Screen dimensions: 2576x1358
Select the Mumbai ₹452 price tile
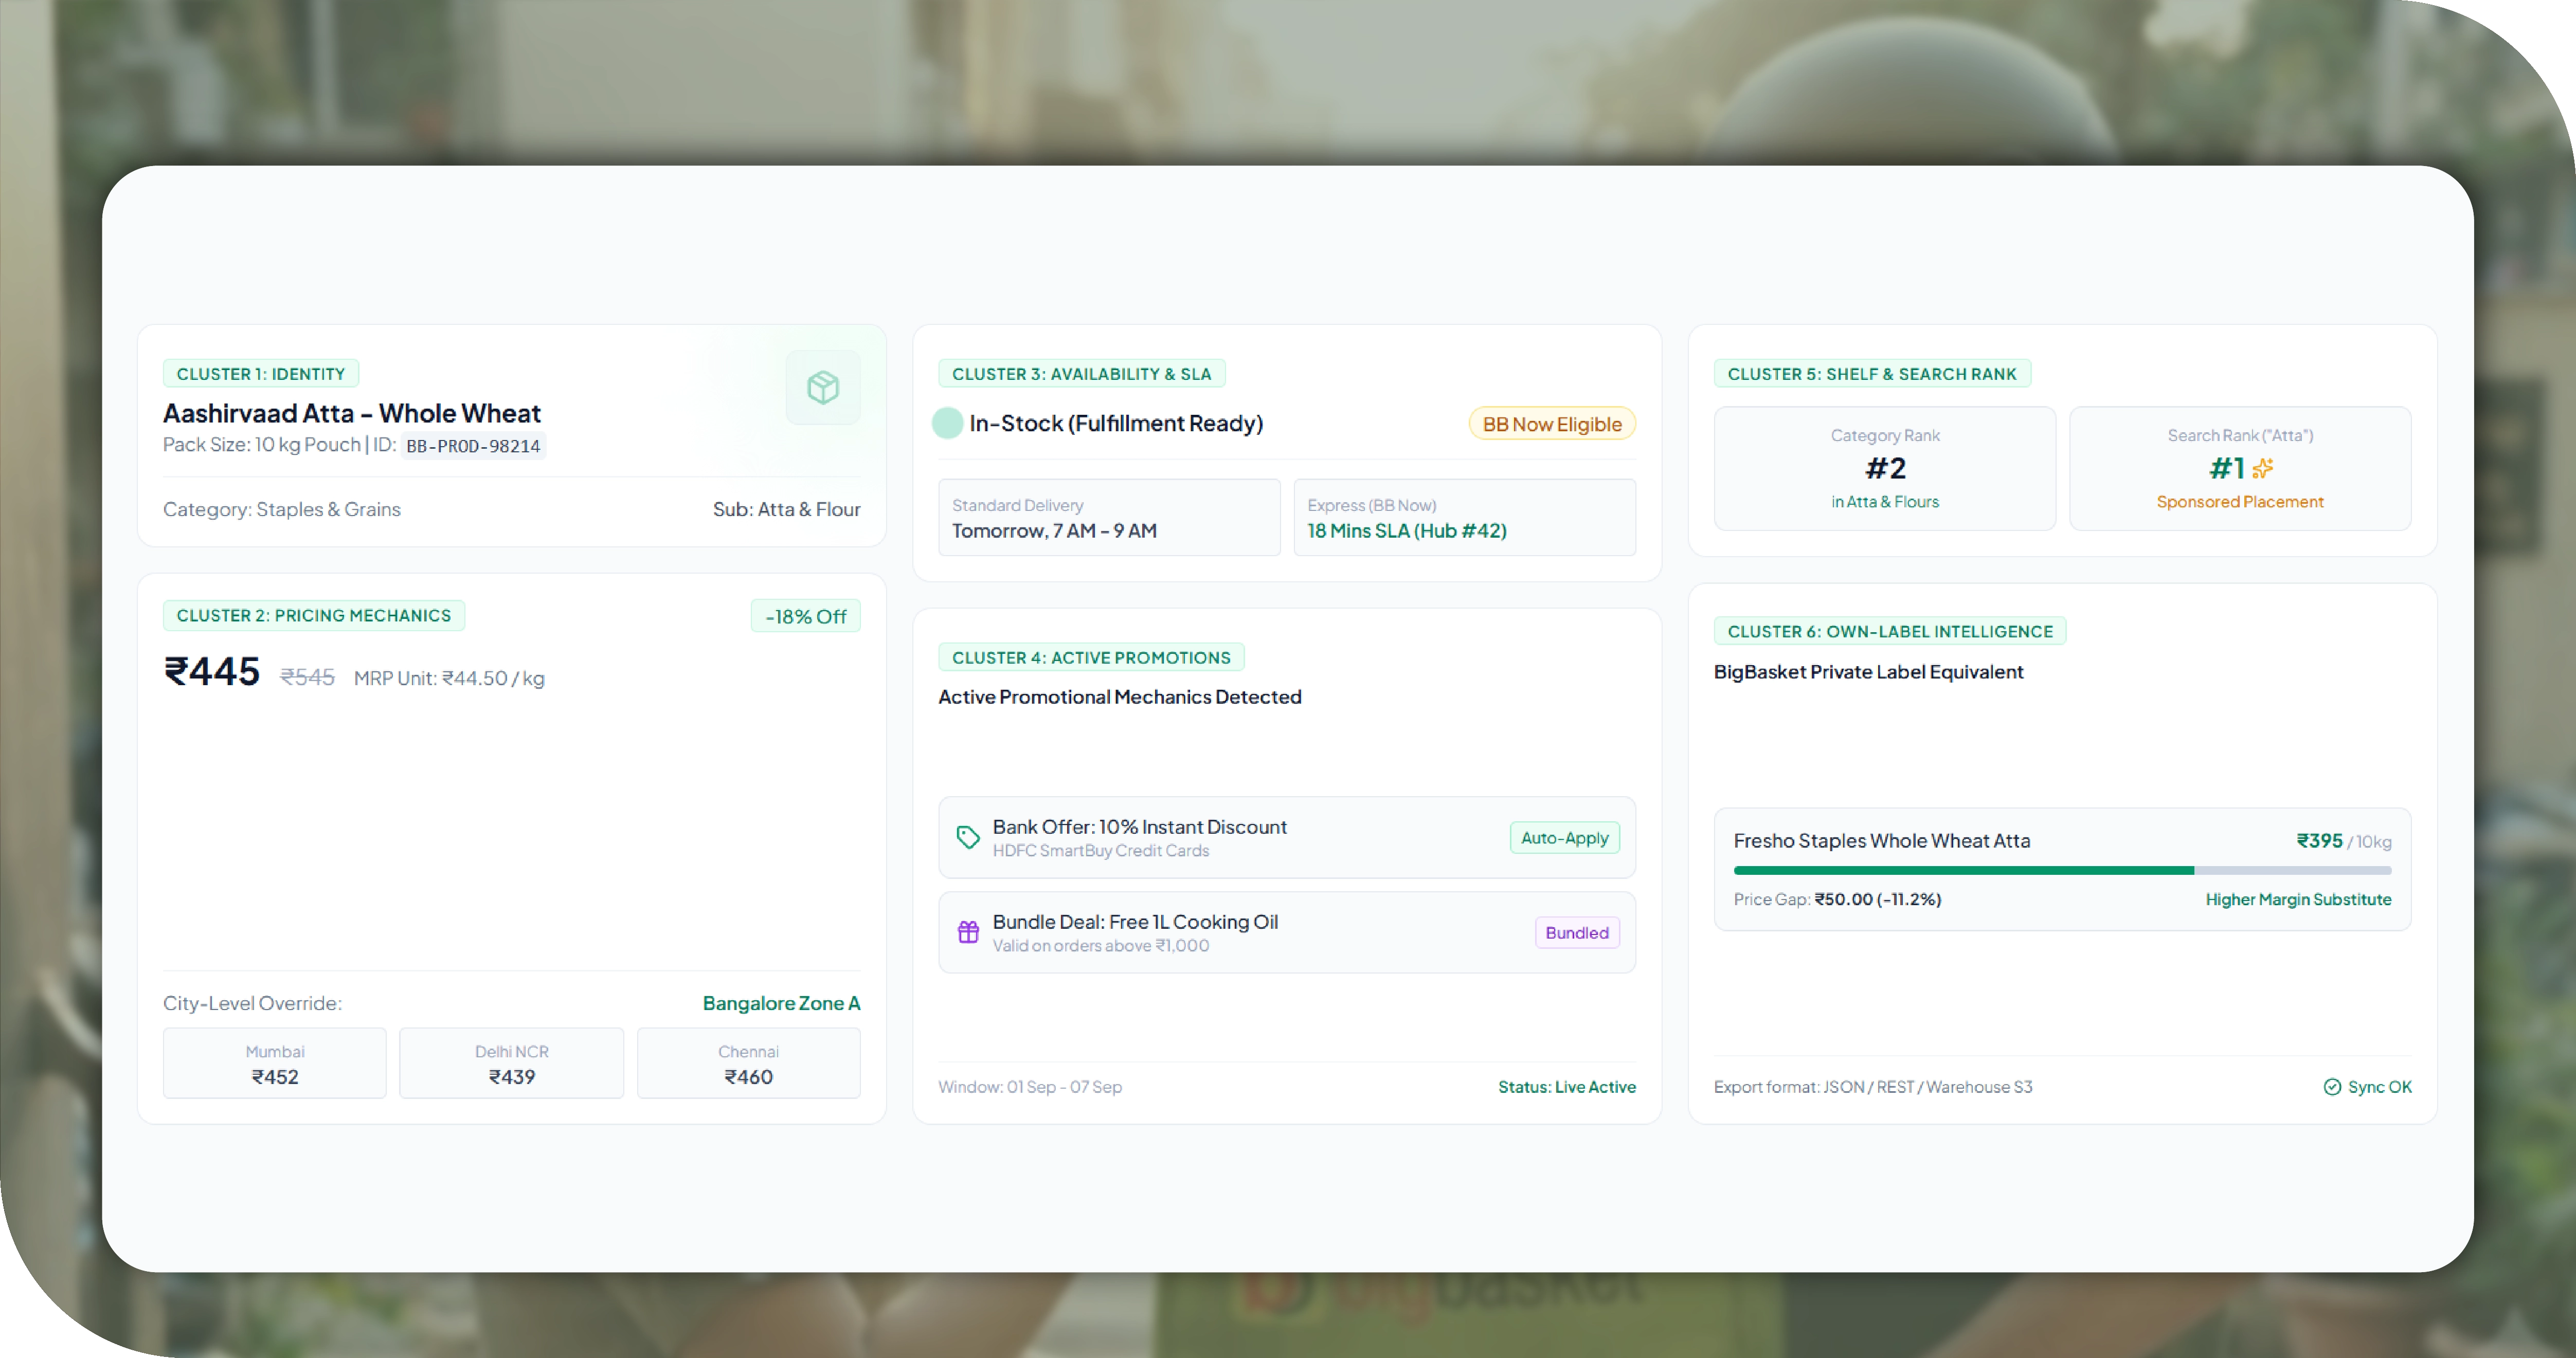point(275,1063)
